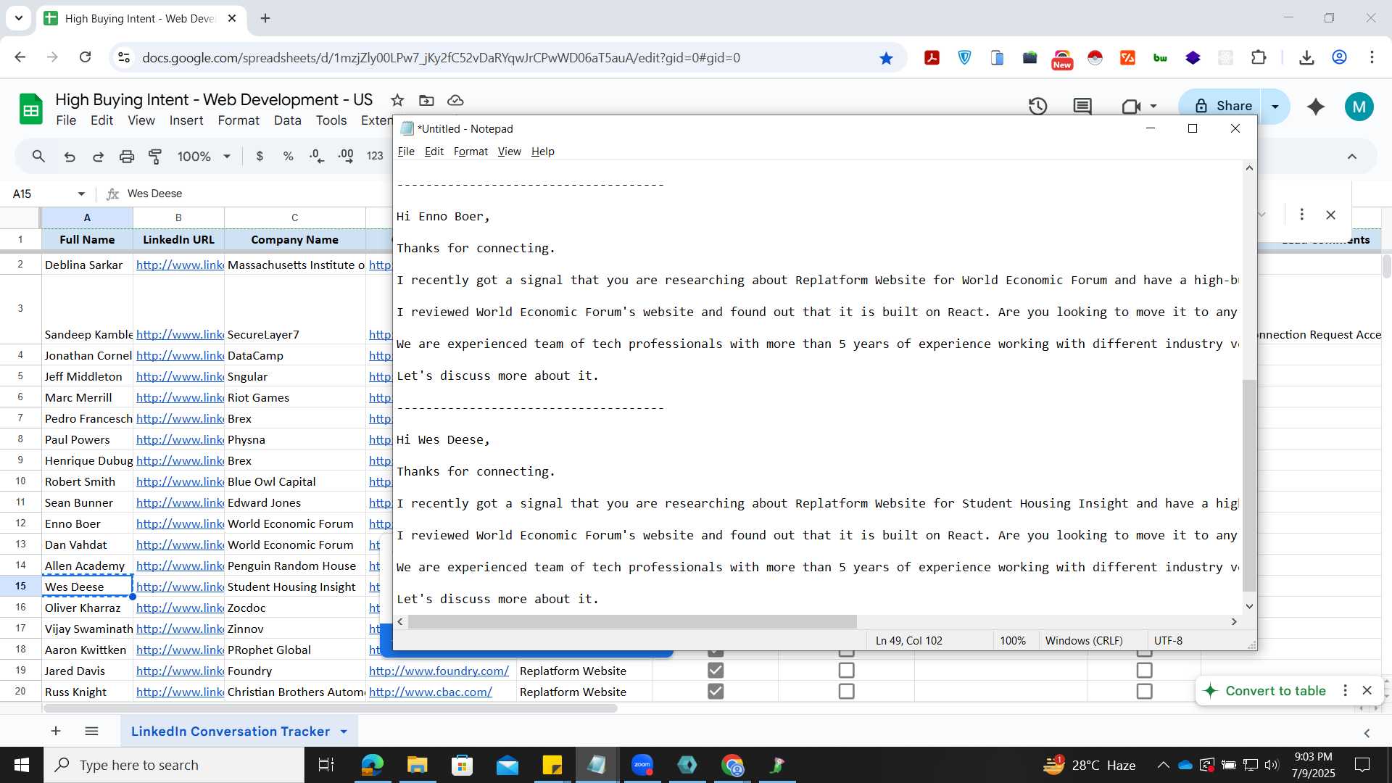Screen dimensions: 1392x783
Task: Open Deblina Sarkar LinkedIn URL link
Action: [179, 265]
